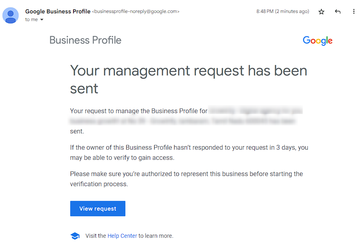This screenshot has height=252, width=362.
Task: Open the Help Center link
Action: pyautogui.click(x=122, y=235)
